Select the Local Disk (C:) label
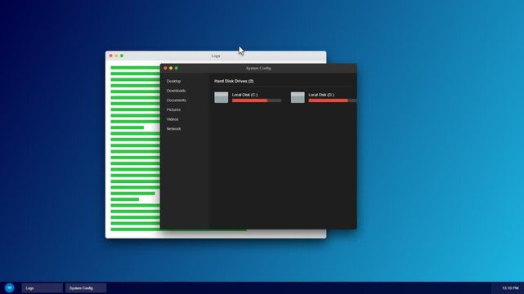The height and width of the screenshot is (294, 524). (245, 95)
